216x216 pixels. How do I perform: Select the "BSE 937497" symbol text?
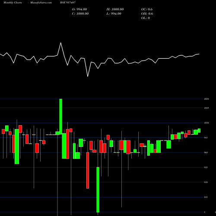point(68,3)
